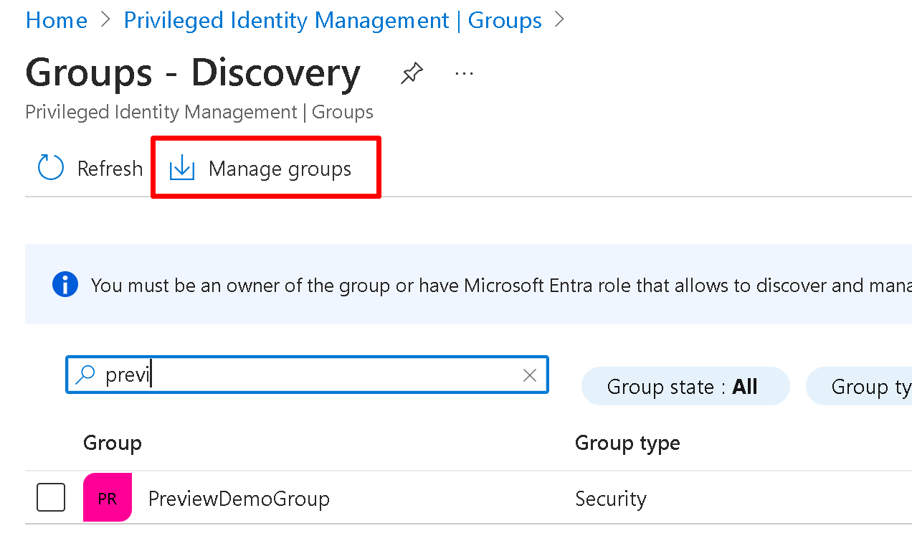912x536 pixels.
Task: Open the ellipsis more options menu
Action: tap(464, 73)
